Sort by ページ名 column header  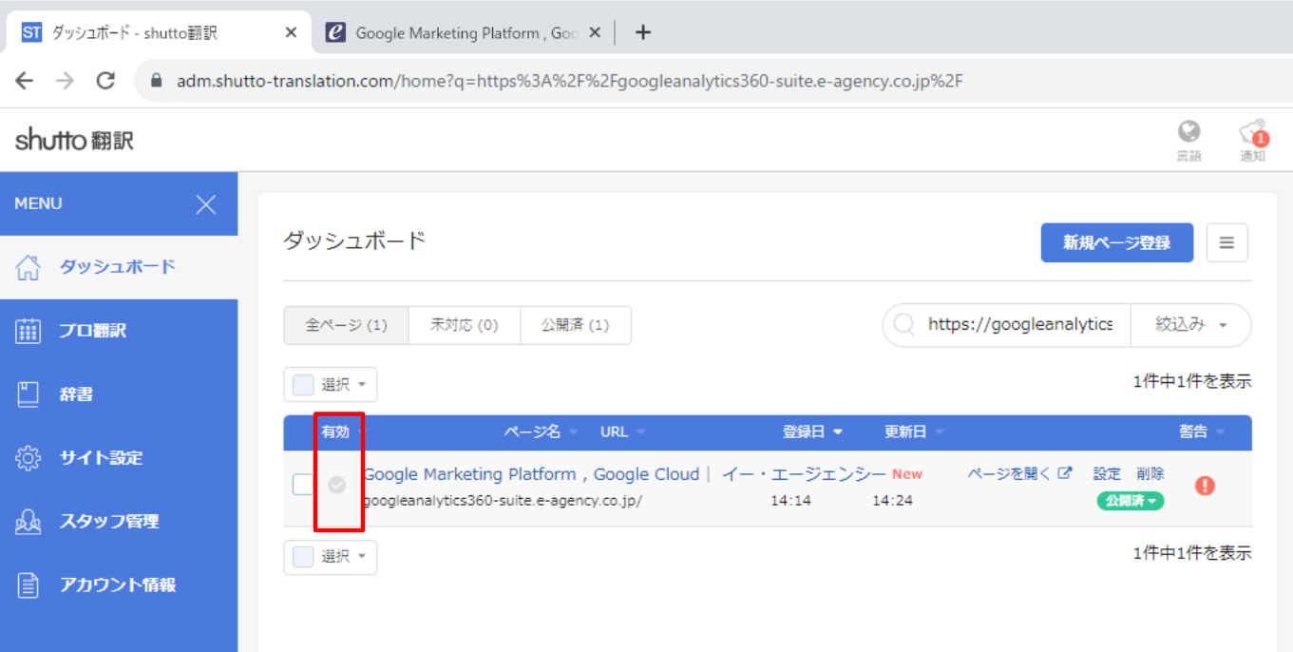pos(540,431)
